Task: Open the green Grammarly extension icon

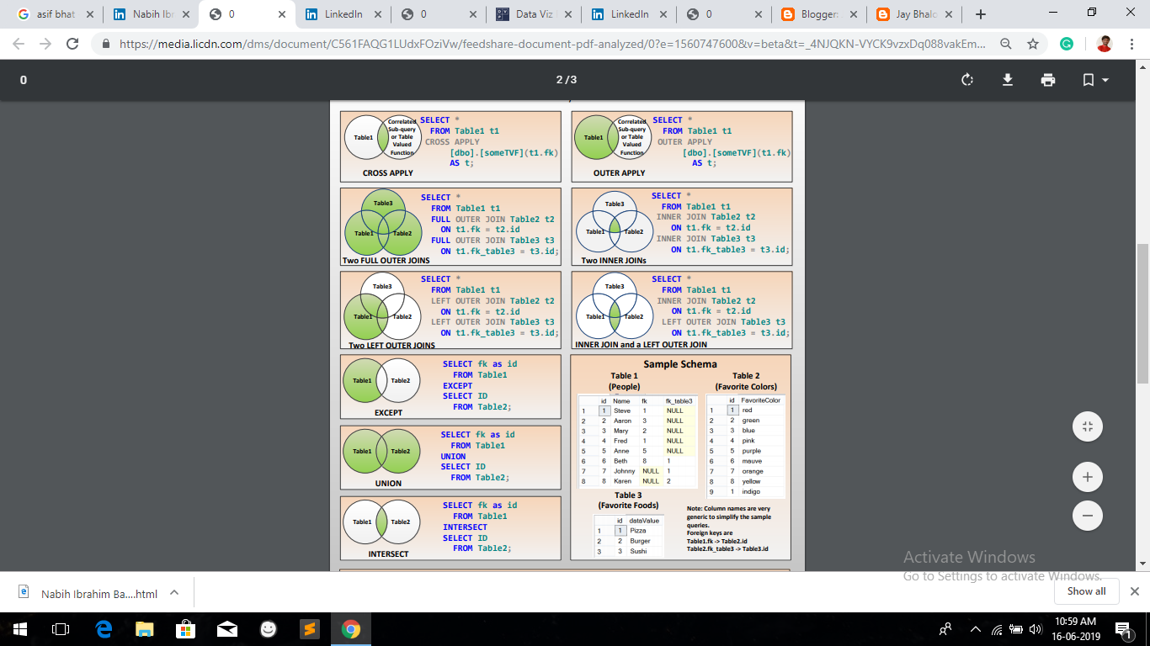Action: [1067, 44]
